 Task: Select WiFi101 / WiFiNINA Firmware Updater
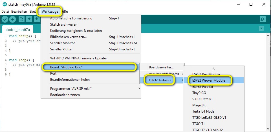tap(91, 58)
